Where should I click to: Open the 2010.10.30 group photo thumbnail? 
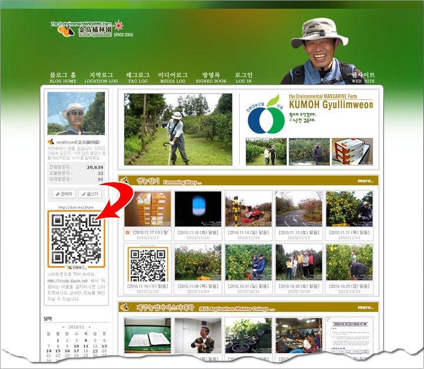tap(299, 263)
